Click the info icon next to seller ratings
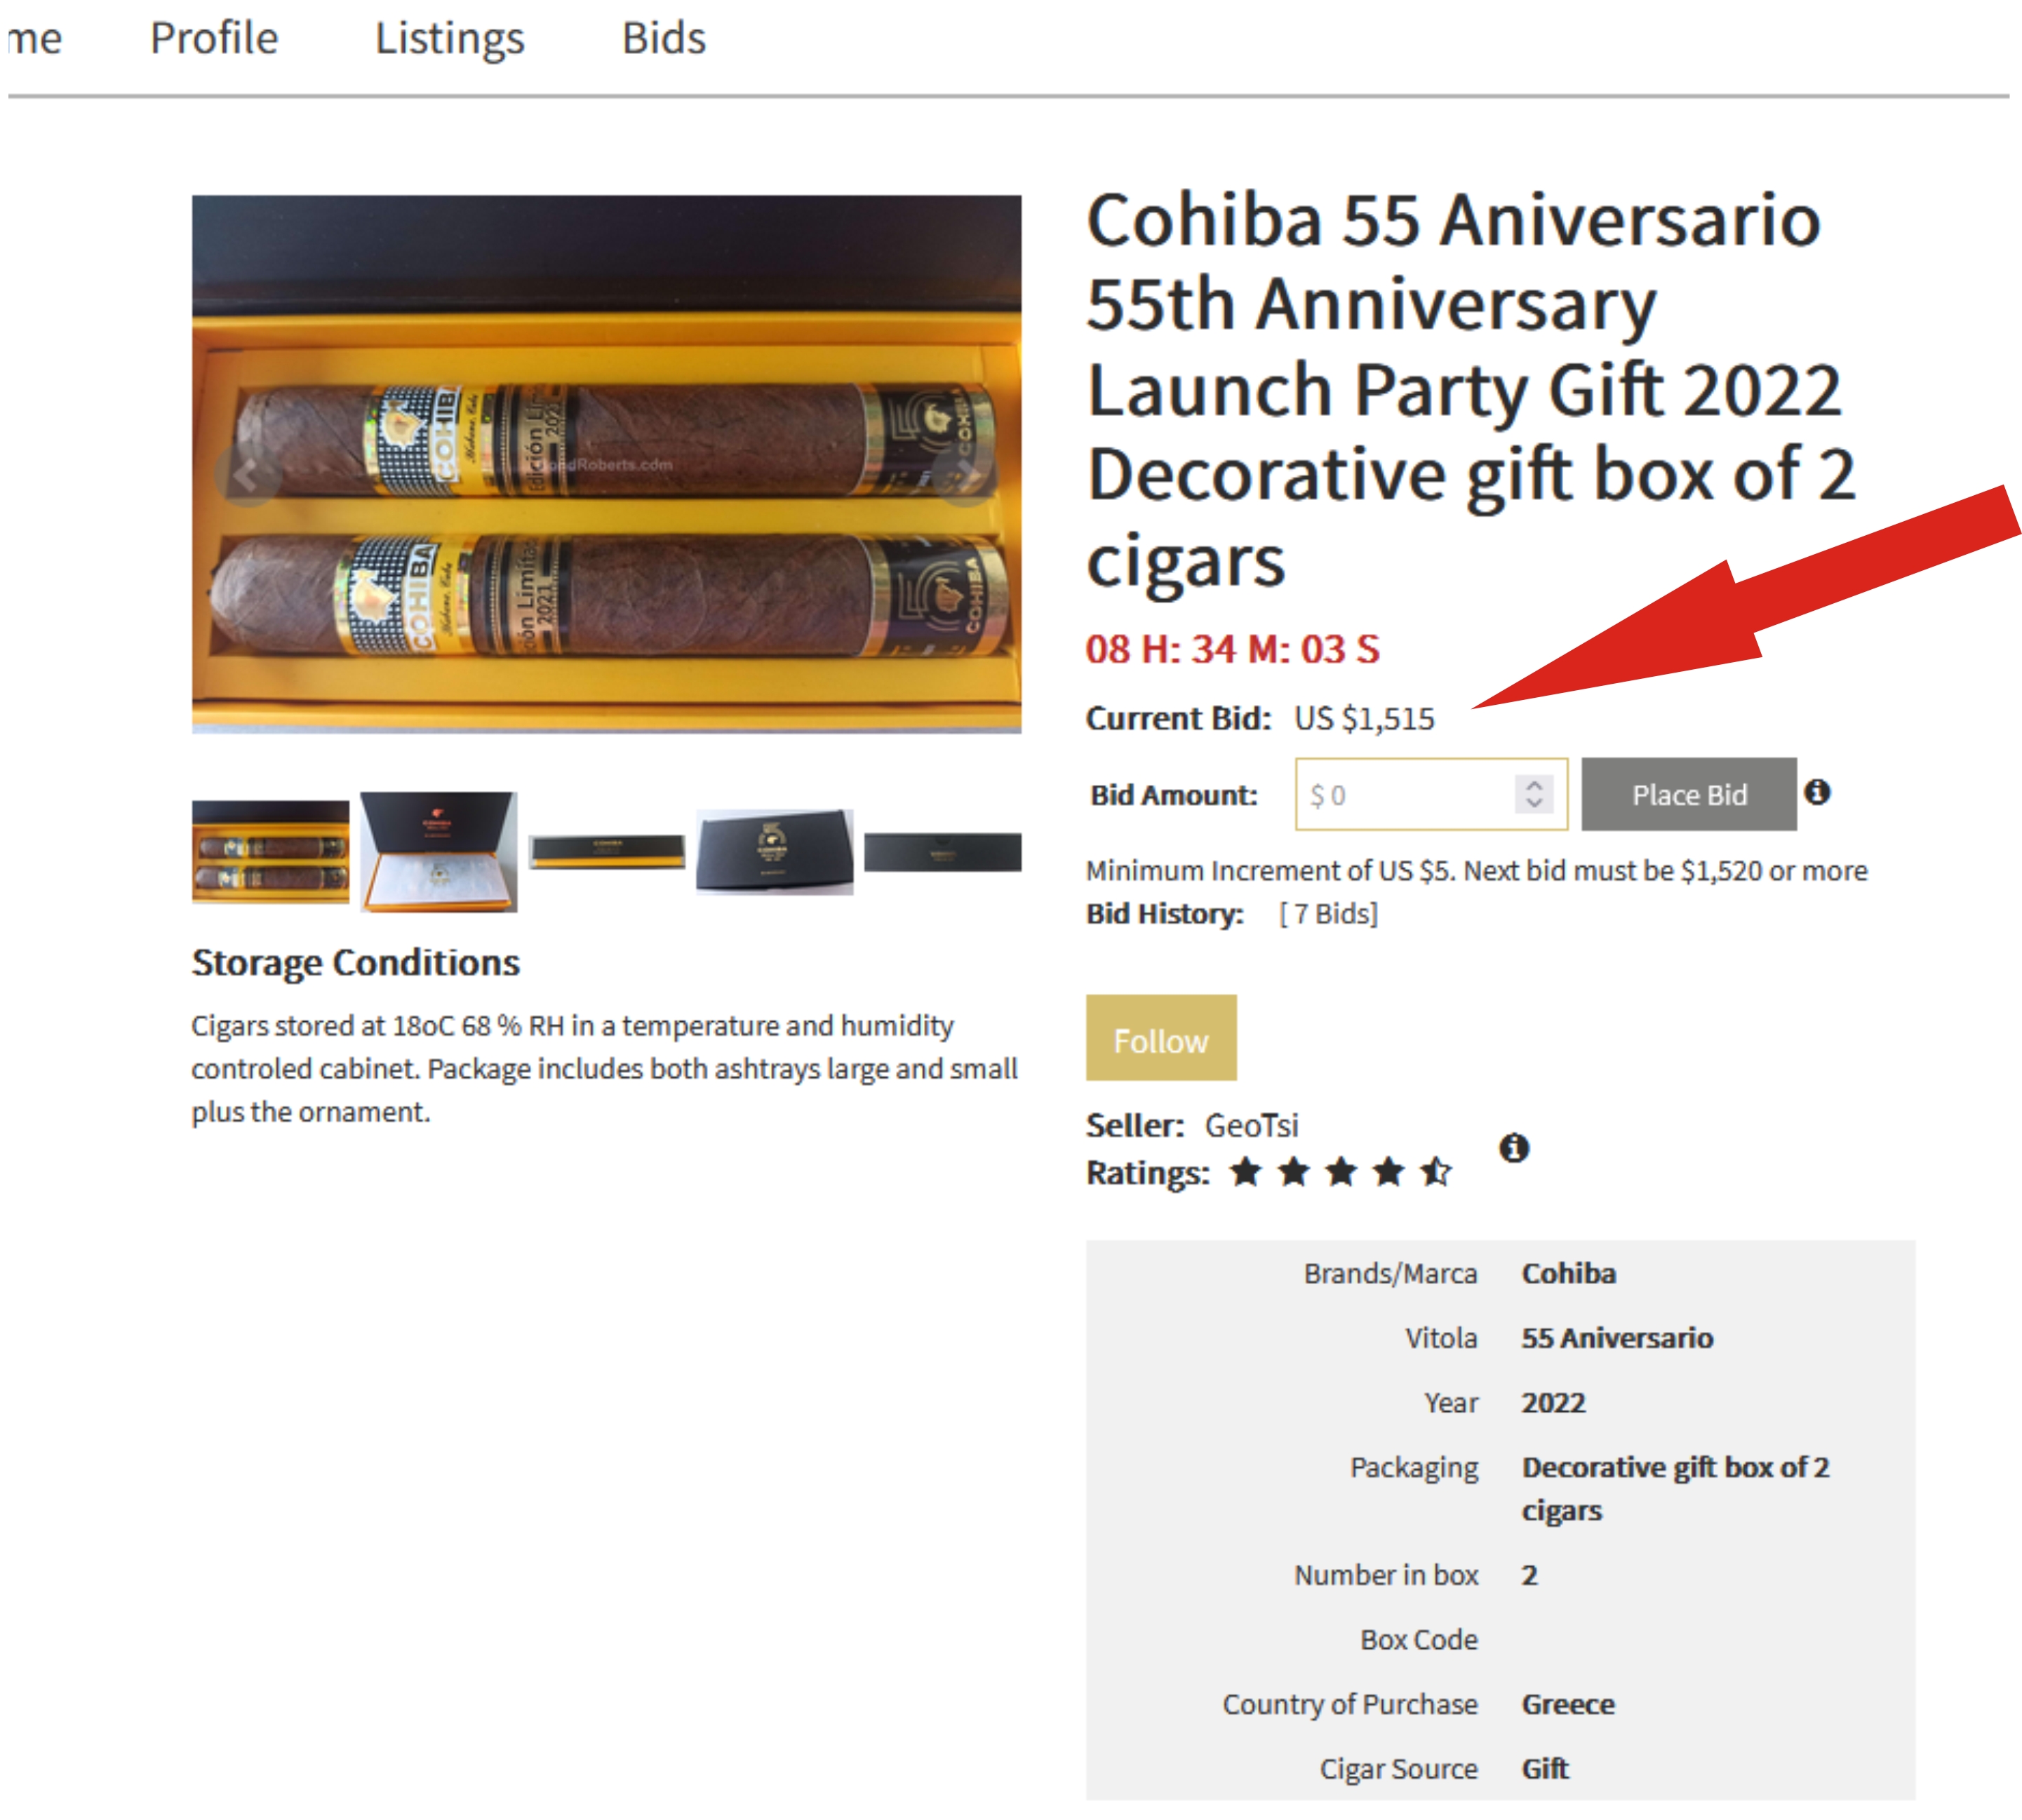 click(x=1514, y=1147)
